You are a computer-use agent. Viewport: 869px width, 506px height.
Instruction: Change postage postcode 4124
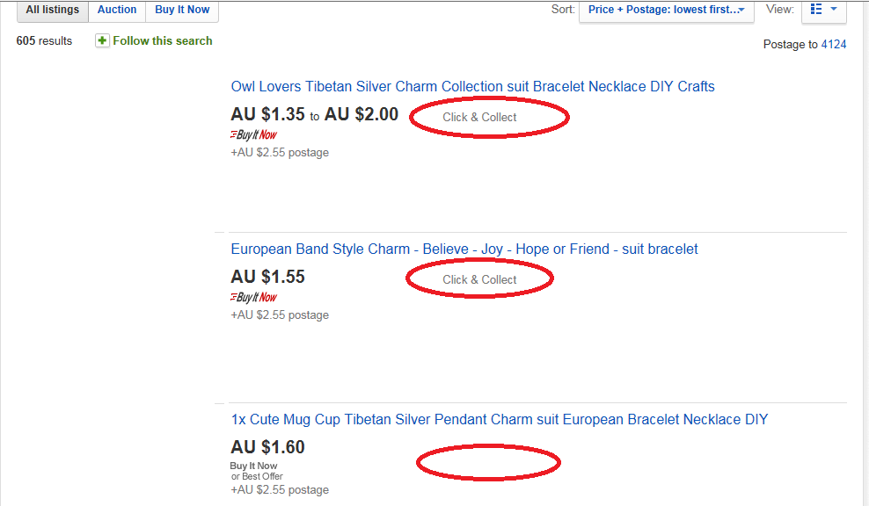(x=834, y=44)
